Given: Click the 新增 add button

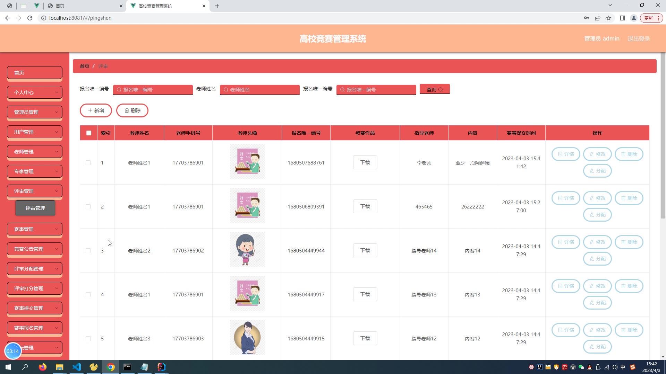Looking at the screenshot, I should (x=96, y=110).
